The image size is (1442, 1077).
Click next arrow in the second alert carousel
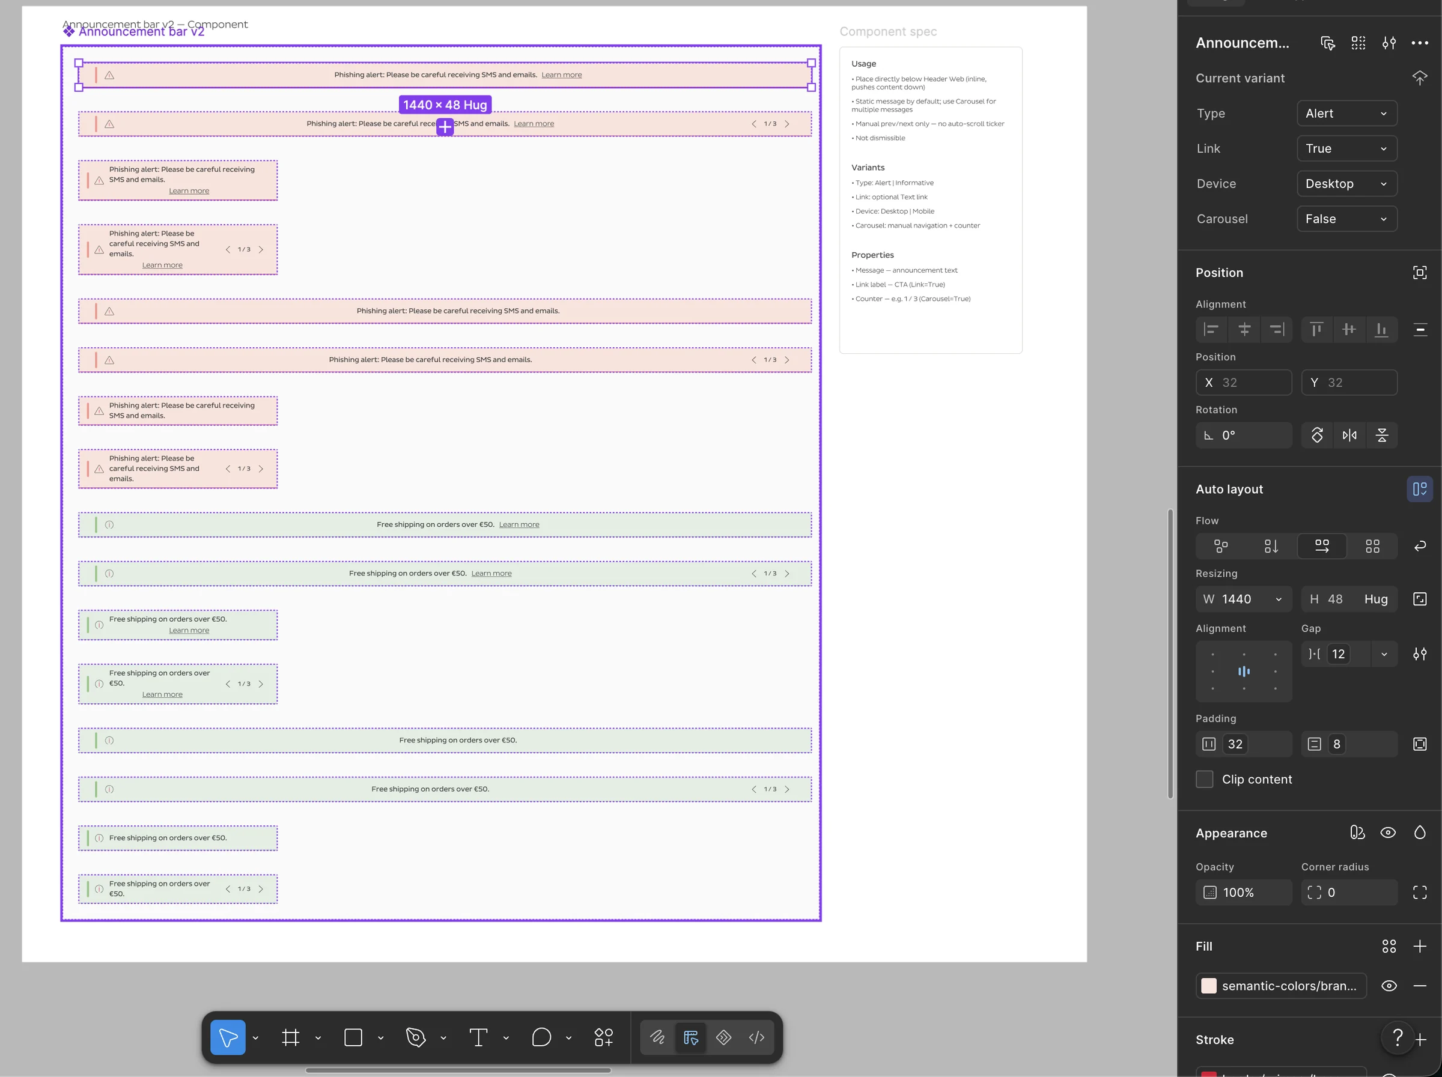tap(787, 124)
